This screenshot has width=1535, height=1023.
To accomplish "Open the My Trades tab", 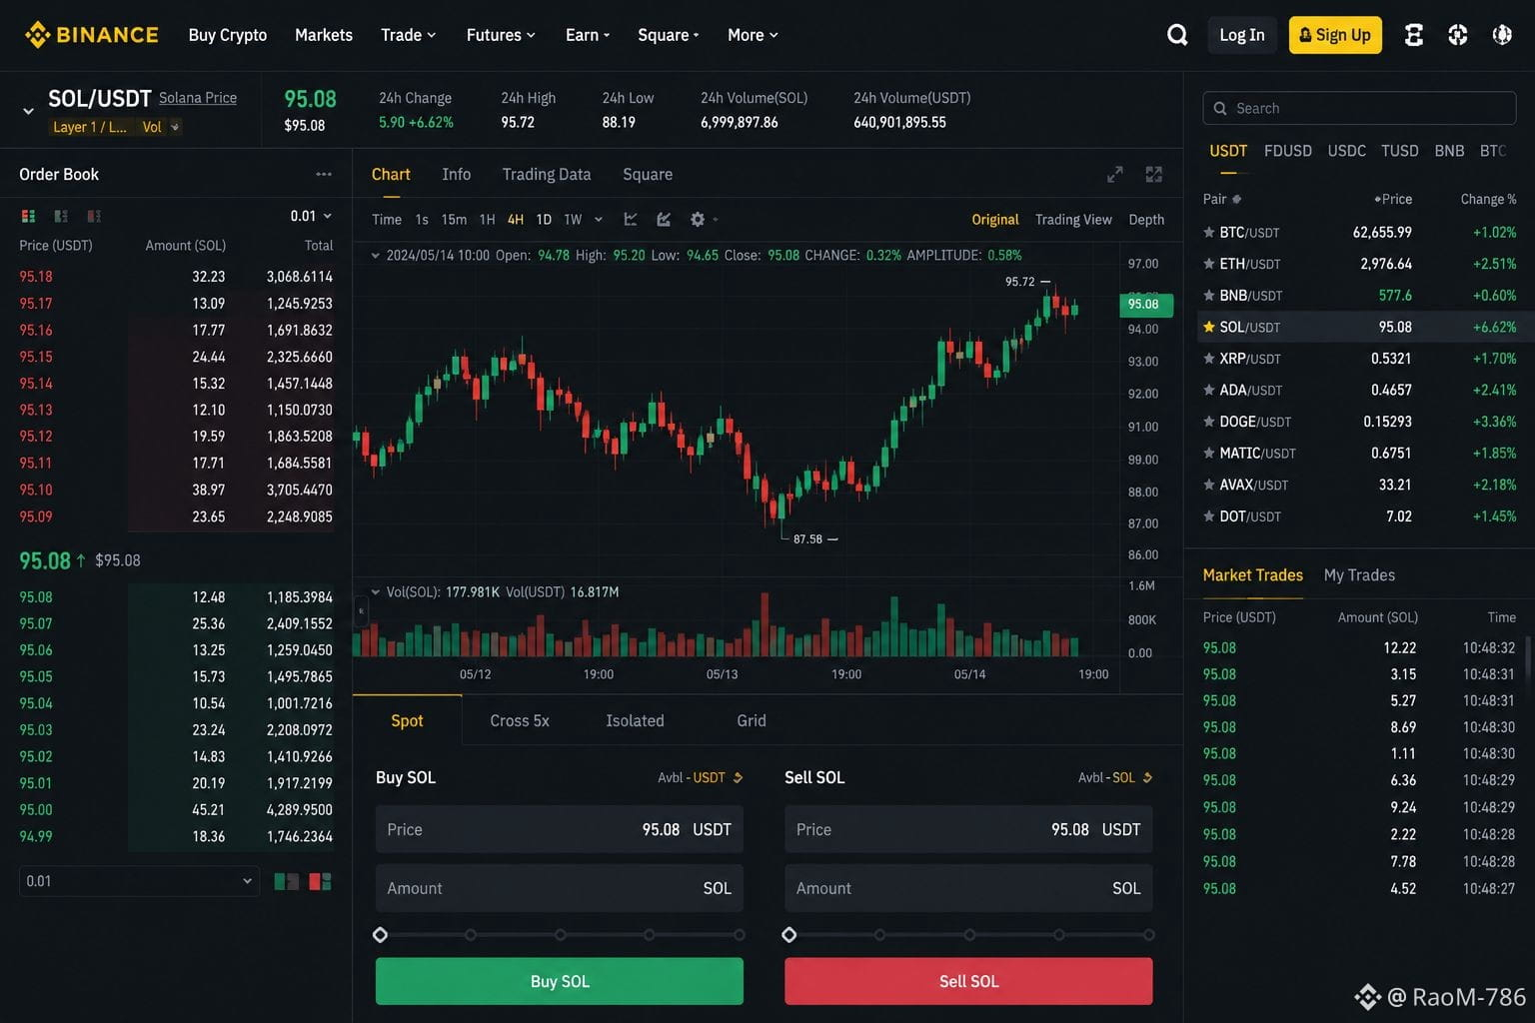I will point(1359,574).
